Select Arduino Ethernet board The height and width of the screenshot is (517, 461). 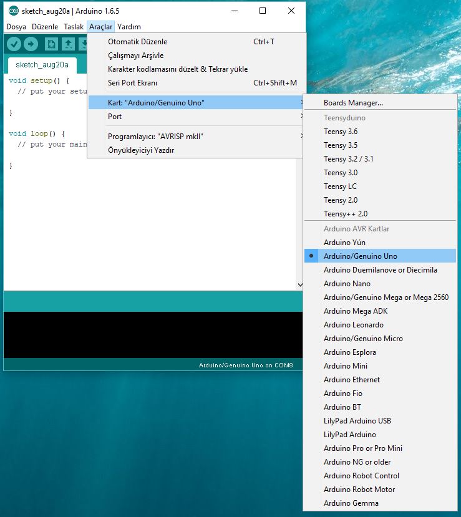coord(380,380)
